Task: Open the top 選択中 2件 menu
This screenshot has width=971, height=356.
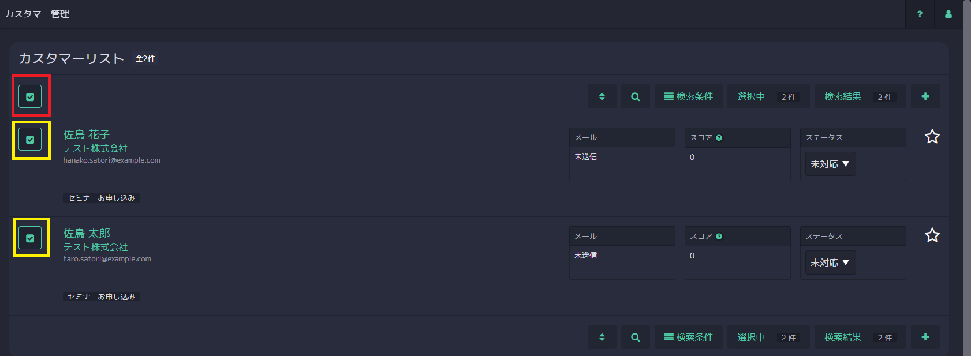Action: (x=768, y=96)
